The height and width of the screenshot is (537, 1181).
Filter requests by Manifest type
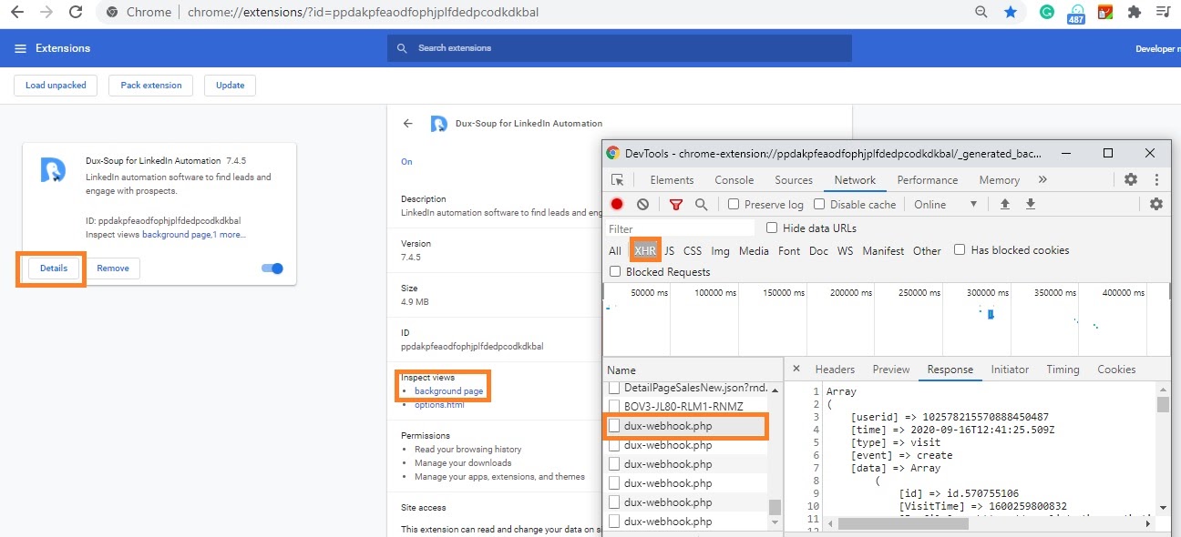pyautogui.click(x=883, y=250)
